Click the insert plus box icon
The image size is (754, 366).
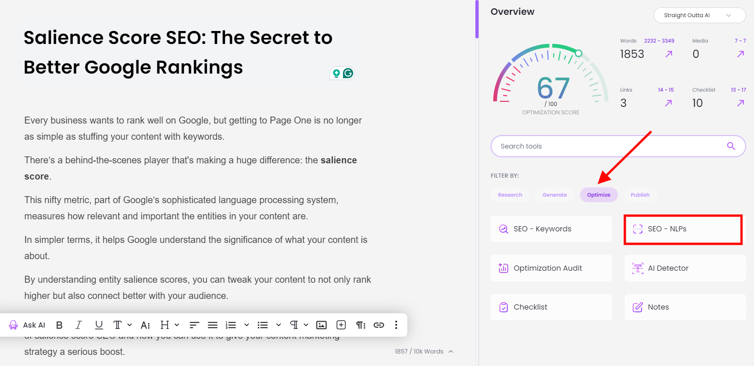341,325
